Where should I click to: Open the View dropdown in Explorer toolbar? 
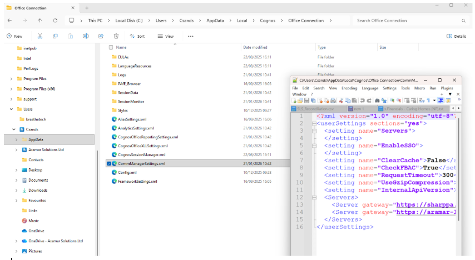pyautogui.click(x=166, y=36)
